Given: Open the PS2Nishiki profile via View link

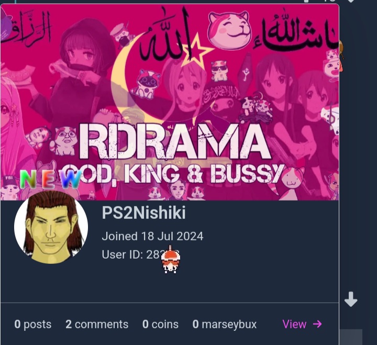Looking at the screenshot, I should [302, 324].
